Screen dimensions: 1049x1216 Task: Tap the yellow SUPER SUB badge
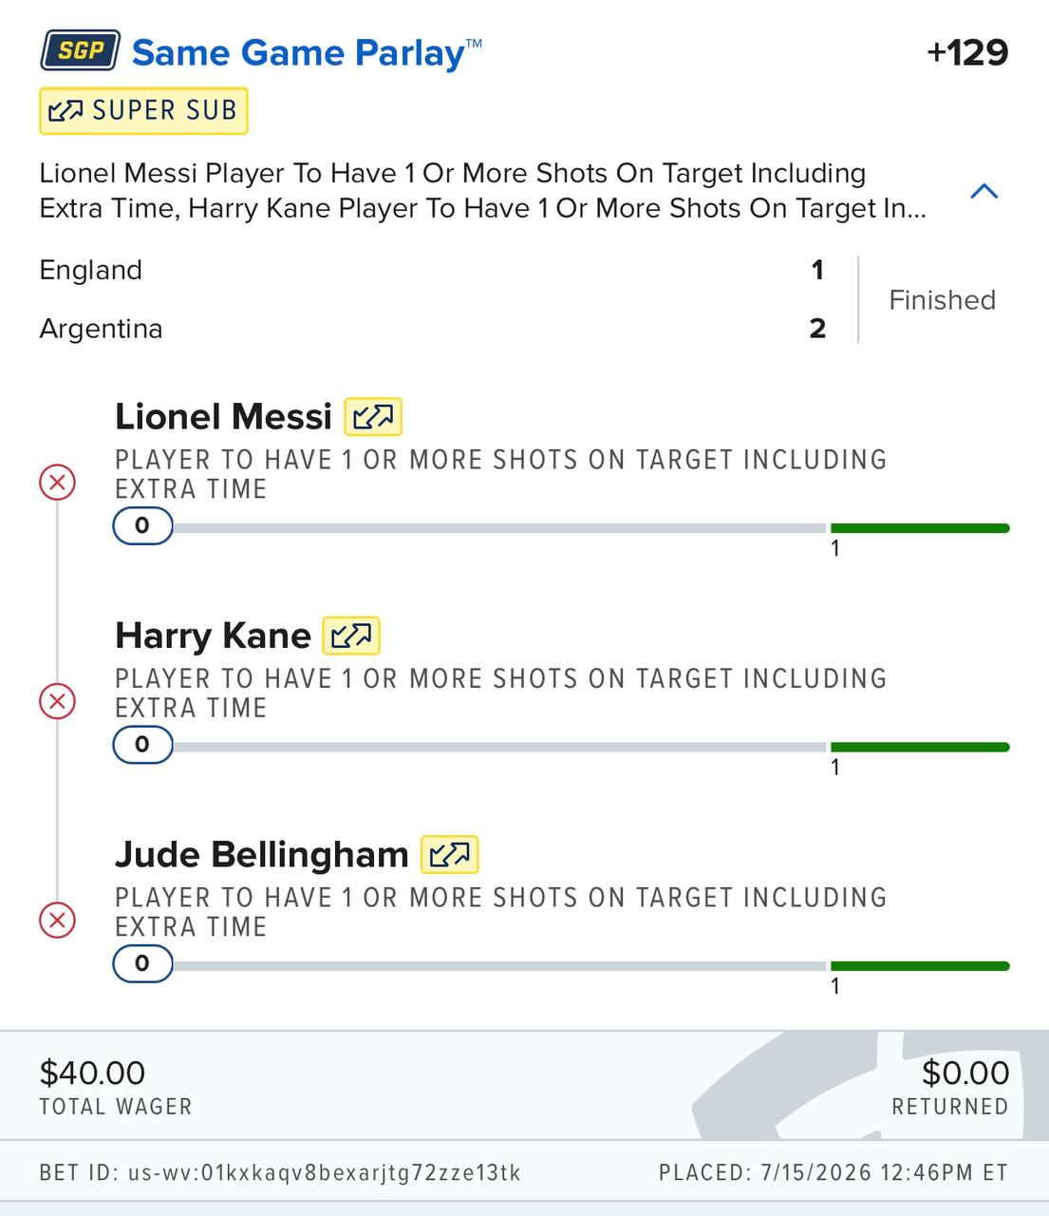[x=143, y=111]
